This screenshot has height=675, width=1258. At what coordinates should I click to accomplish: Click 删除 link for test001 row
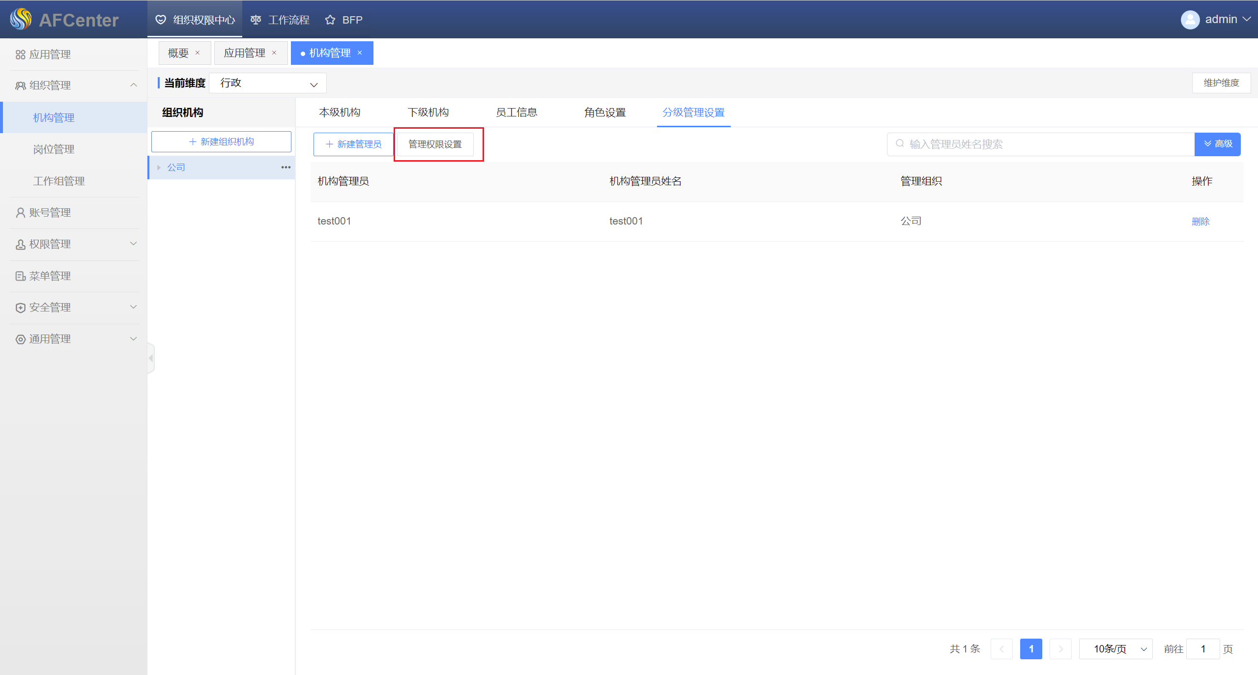(1201, 222)
